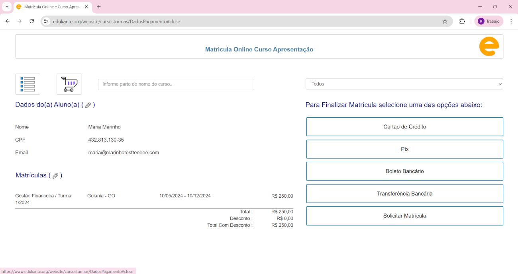Reload the page

click(32, 21)
